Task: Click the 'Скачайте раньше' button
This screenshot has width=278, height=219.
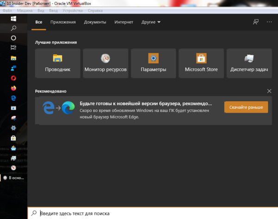Action: click(246, 107)
